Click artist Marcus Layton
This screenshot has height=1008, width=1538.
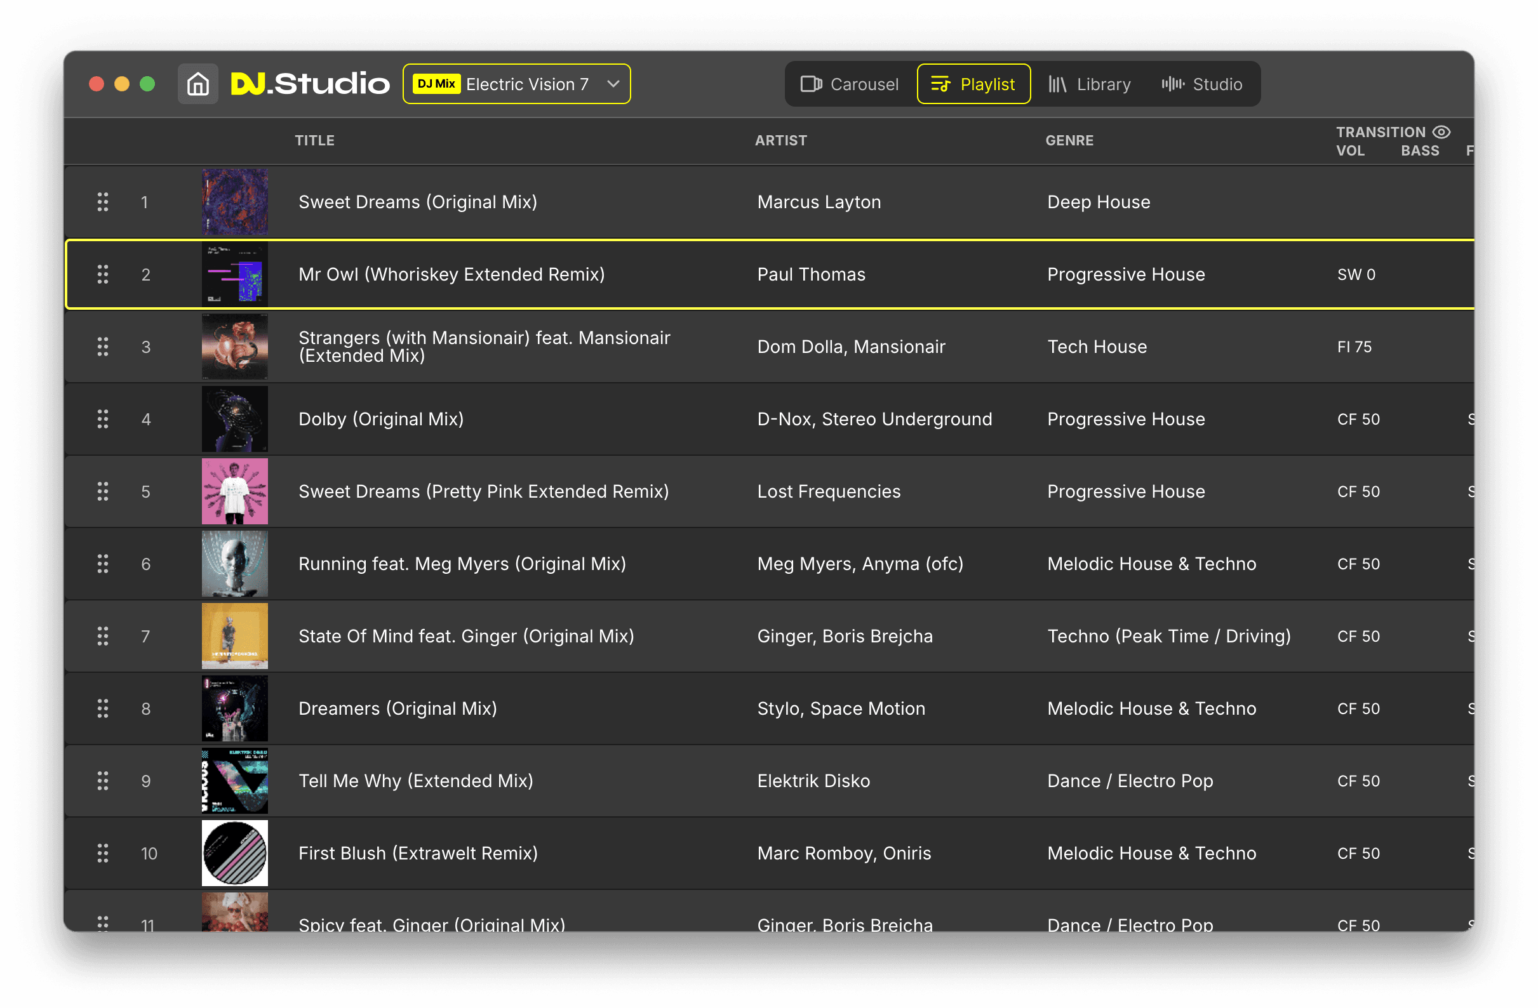819,202
